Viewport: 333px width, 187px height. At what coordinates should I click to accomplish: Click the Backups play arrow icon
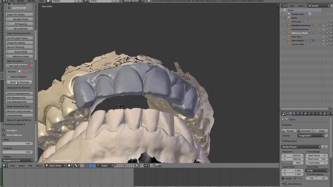point(20,72)
